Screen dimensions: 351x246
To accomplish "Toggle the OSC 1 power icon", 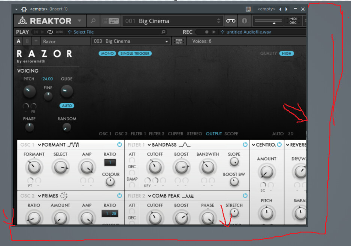I will pos(119,145).
